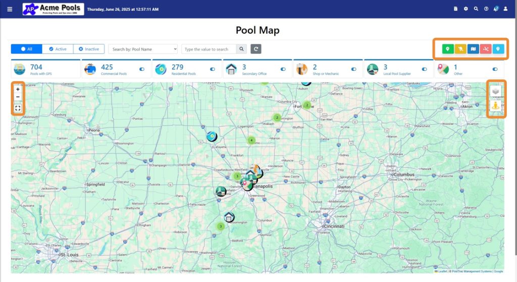This screenshot has width=517, height=282.
Task: Click the search value input field
Action: [x=209, y=49]
